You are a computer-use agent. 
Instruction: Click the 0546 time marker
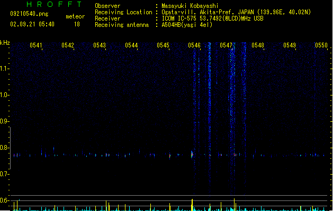click(x=194, y=45)
